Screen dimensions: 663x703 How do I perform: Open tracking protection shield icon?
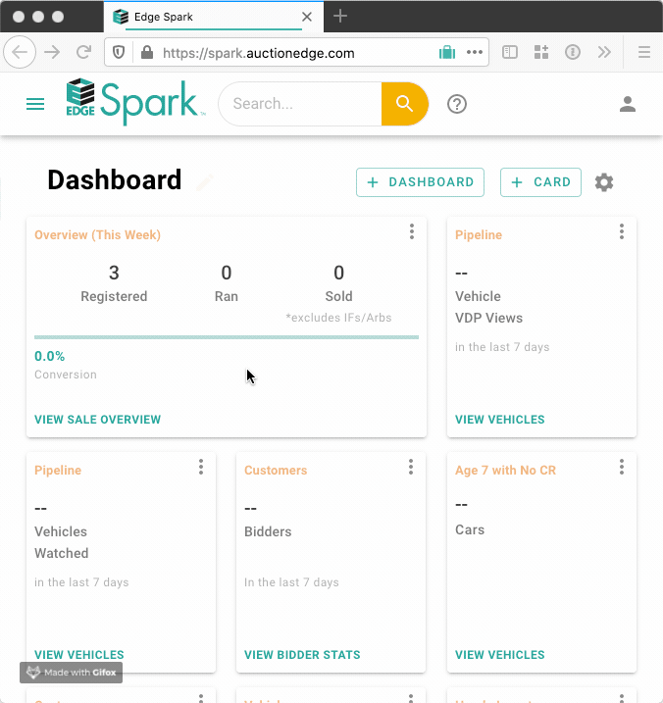[119, 53]
